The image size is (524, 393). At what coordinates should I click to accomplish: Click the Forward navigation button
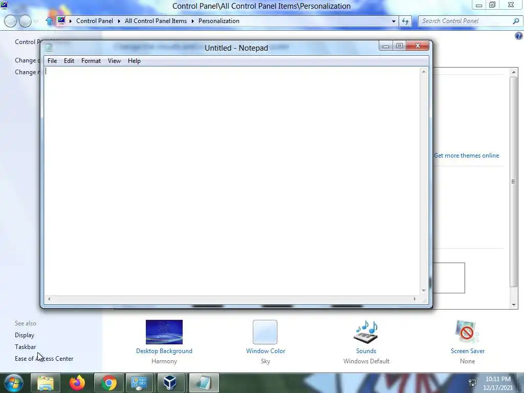25,21
